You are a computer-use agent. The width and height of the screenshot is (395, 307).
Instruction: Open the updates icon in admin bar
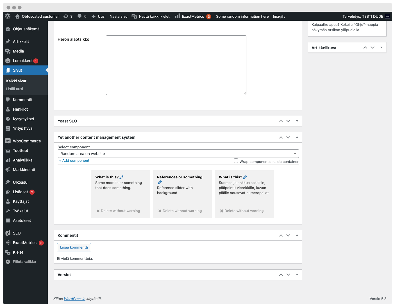[x=66, y=16]
